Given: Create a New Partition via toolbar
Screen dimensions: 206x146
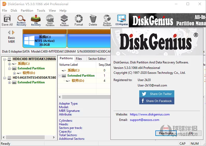Looking at the screenshot, I should point(64,20).
